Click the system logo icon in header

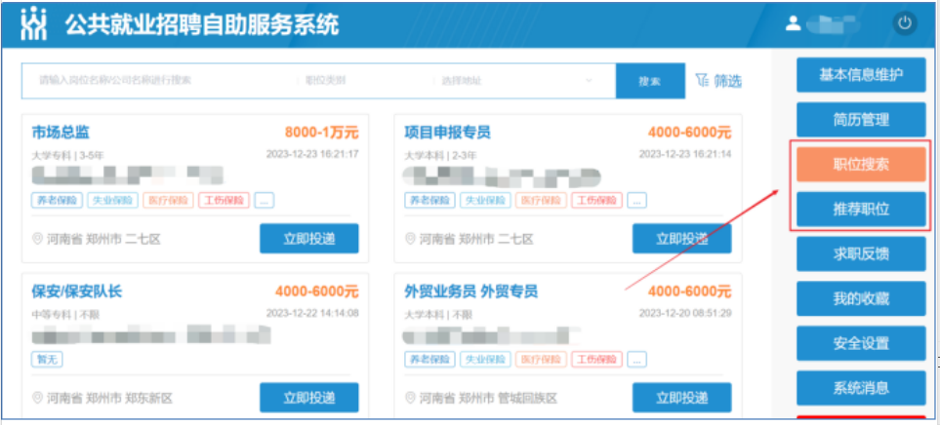point(34,24)
